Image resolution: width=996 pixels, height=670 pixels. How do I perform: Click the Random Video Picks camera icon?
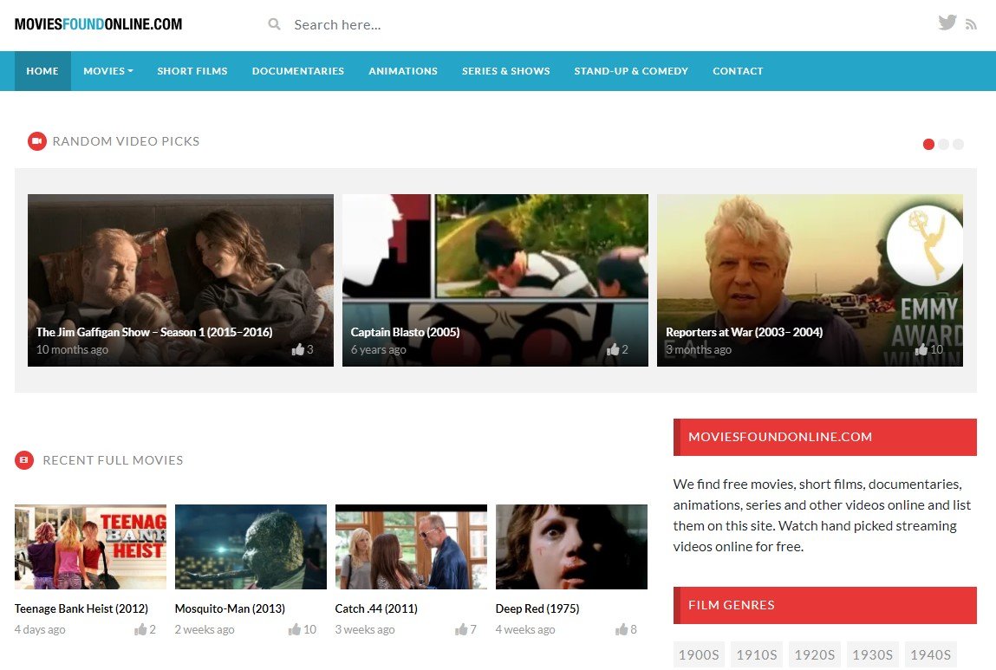click(37, 141)
